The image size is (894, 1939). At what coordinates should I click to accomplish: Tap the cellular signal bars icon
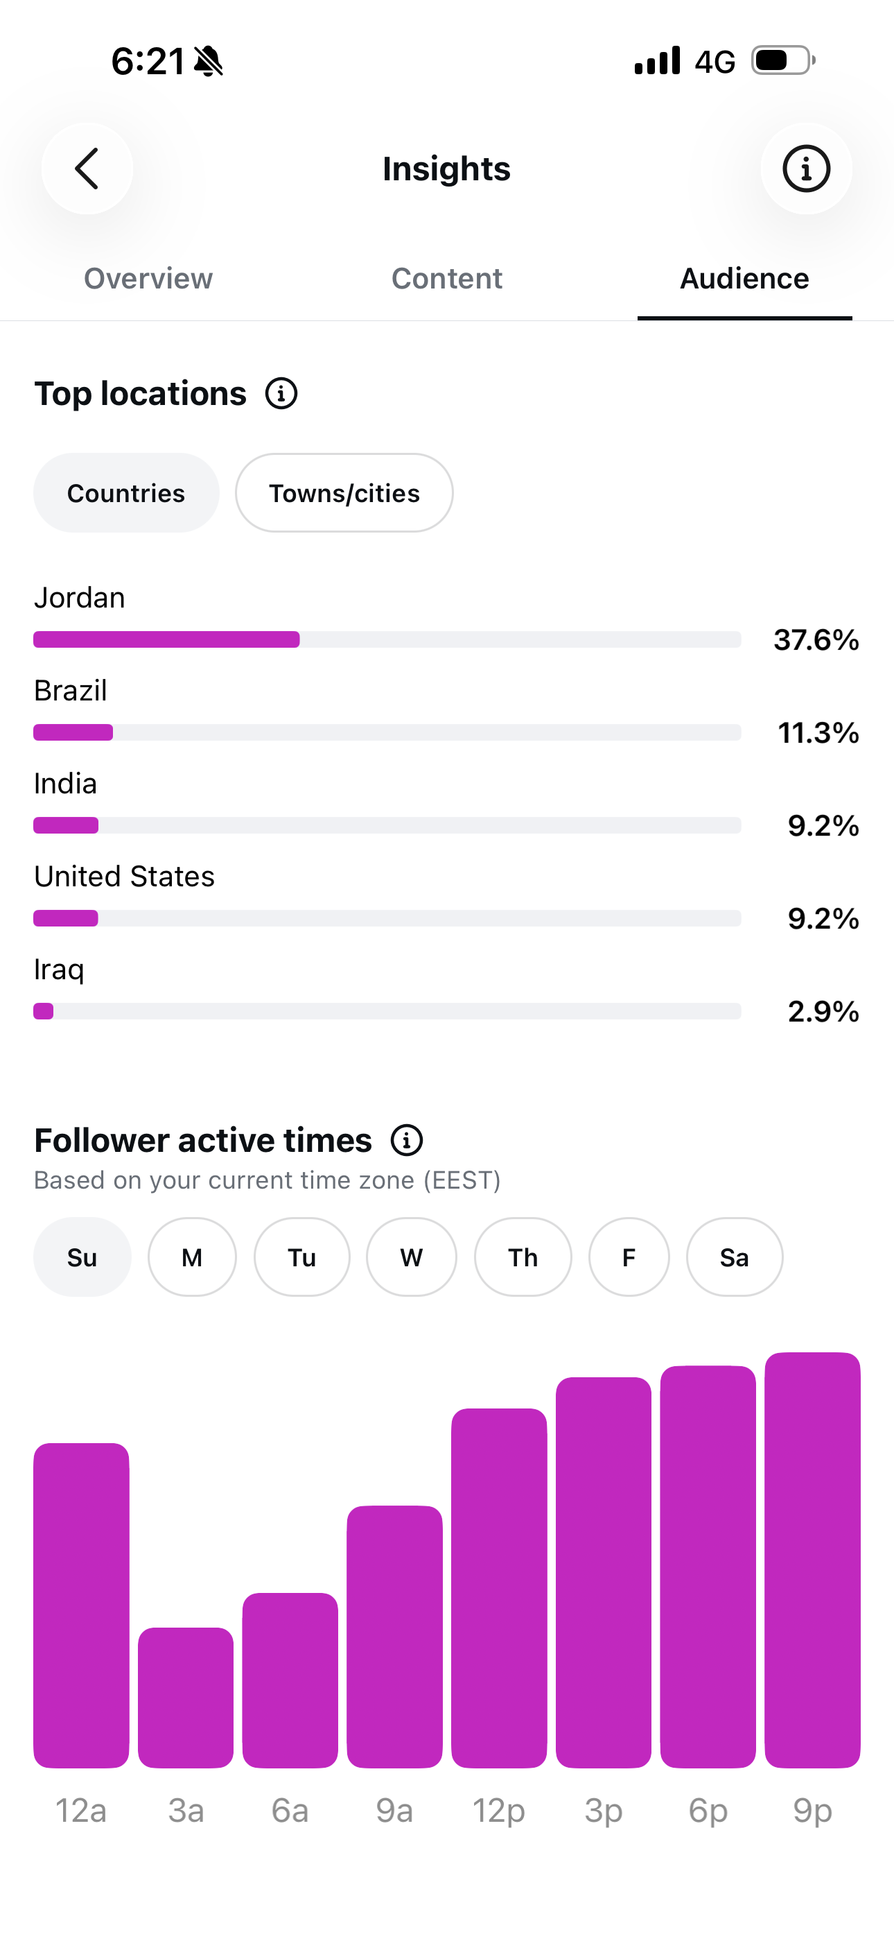pyautogui.click(x=657, y=61)
